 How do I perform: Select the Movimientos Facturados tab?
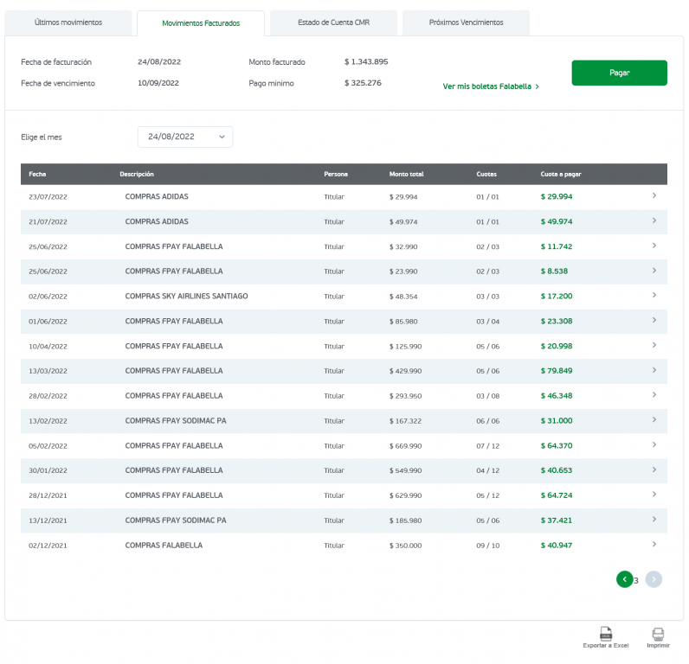click(x=201, y=23)
